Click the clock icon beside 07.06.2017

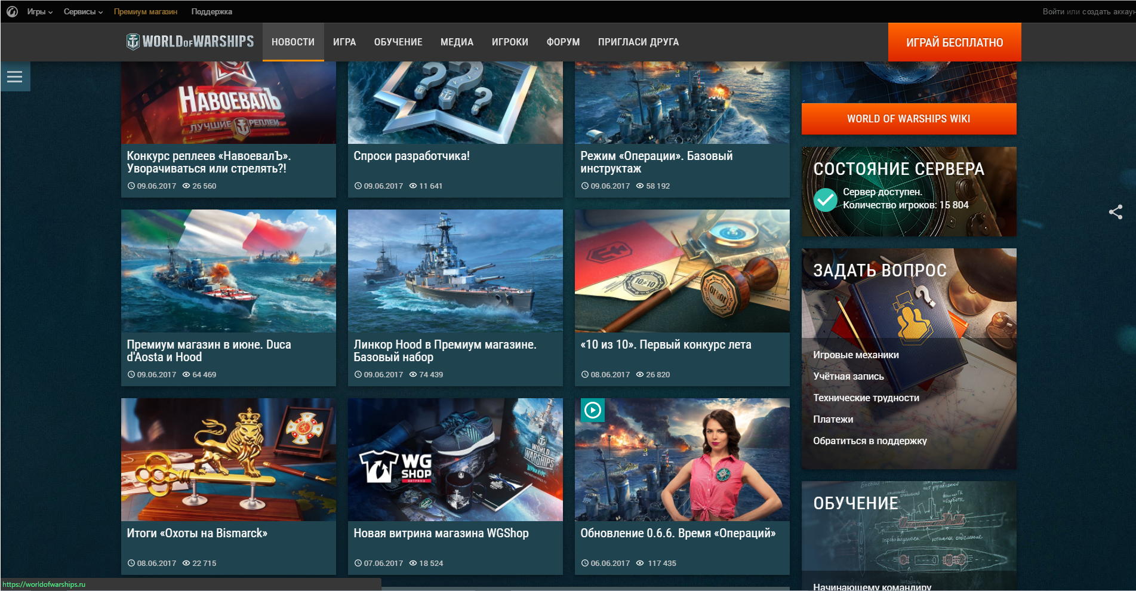click(x=358, y=564)
